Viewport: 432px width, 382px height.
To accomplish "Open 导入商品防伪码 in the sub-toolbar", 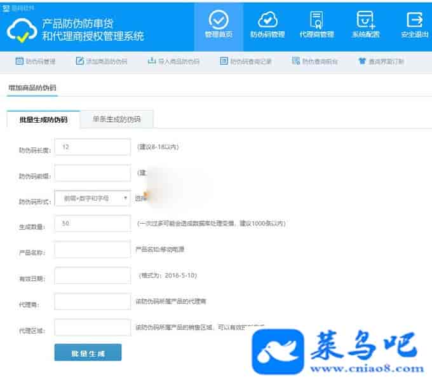I will [173, 61].
